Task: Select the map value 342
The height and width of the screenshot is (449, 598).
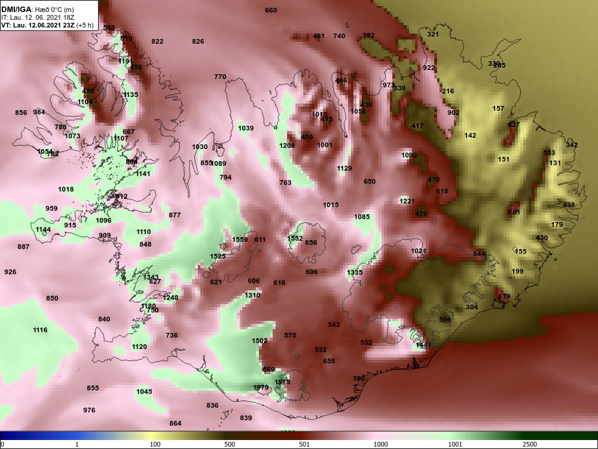Action: [x=572, y=145]
